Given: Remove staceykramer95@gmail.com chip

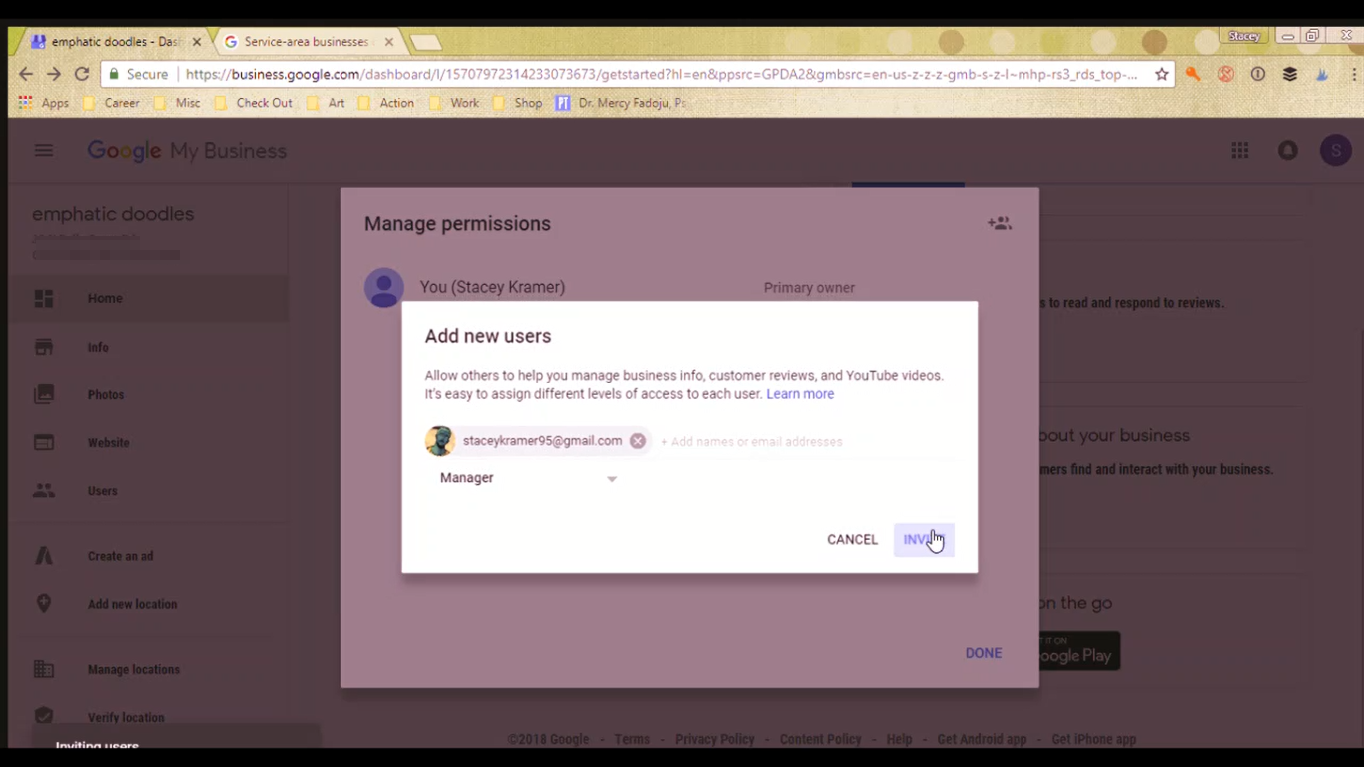Looking at the screenshot, I should point(638,441).
